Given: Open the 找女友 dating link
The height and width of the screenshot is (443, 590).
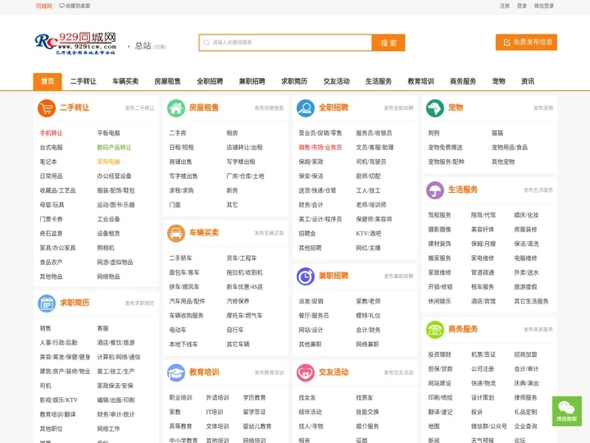Looking at the screenshot, I should pos(307,397).
